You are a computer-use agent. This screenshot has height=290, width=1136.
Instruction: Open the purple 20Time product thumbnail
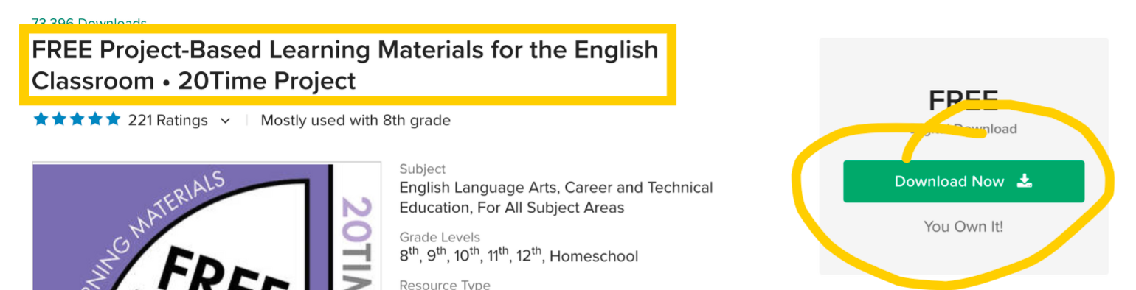tap(207, 226)
